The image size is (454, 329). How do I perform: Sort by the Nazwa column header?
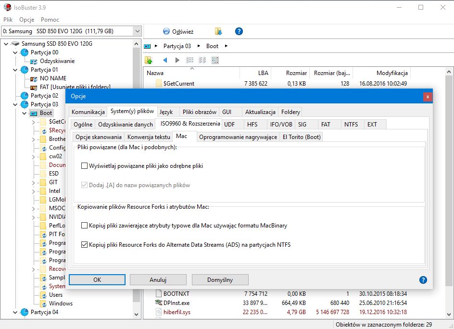coord(191,73)
